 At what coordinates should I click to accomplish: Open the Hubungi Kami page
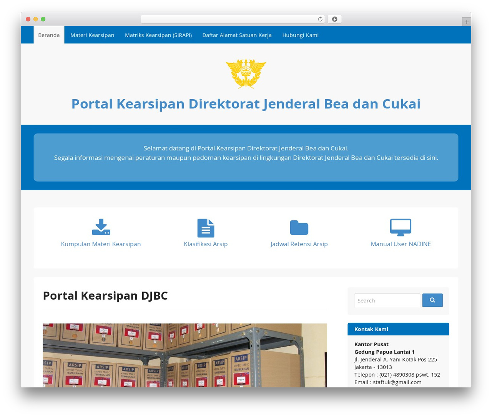(300, 35)
